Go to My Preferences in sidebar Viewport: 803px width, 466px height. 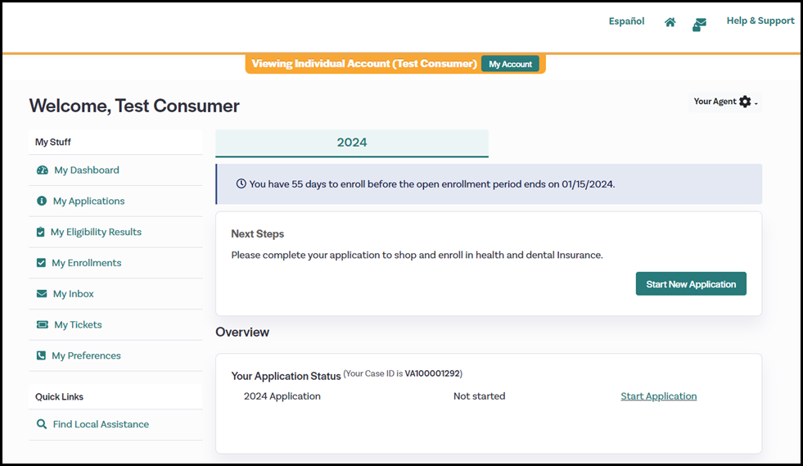(86, 356)
